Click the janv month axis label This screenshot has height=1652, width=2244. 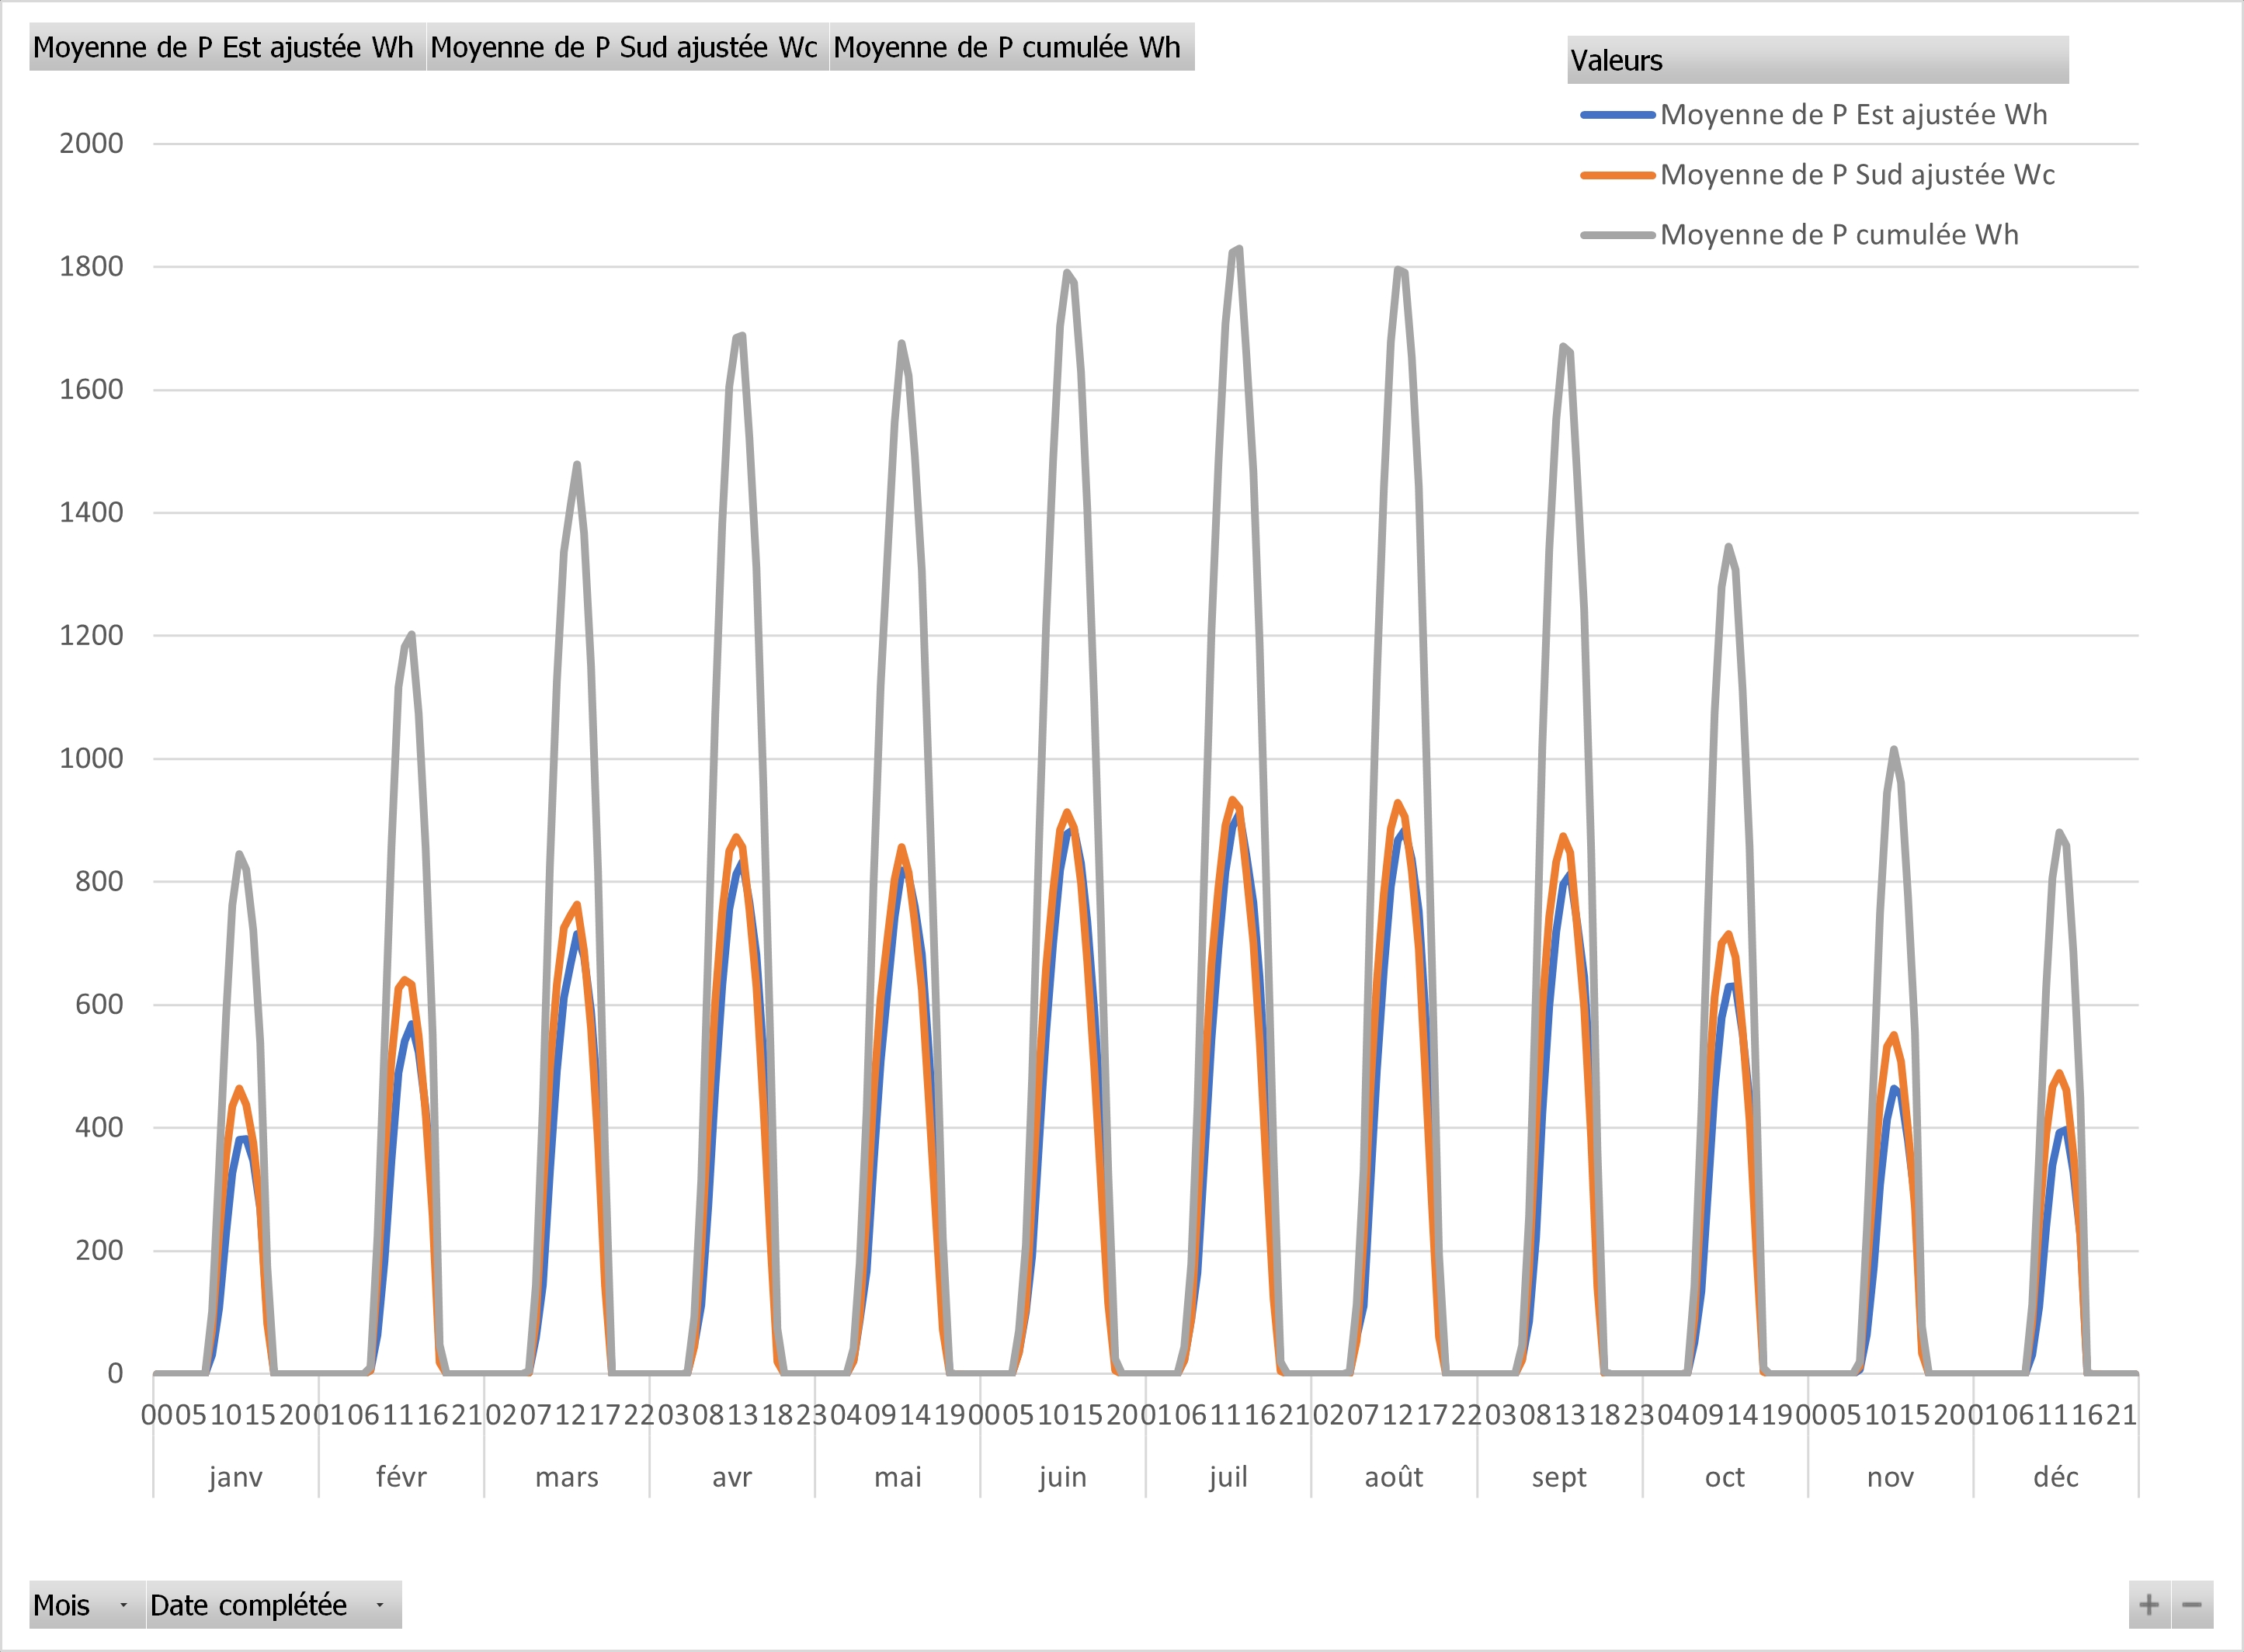click(236, 1477)
